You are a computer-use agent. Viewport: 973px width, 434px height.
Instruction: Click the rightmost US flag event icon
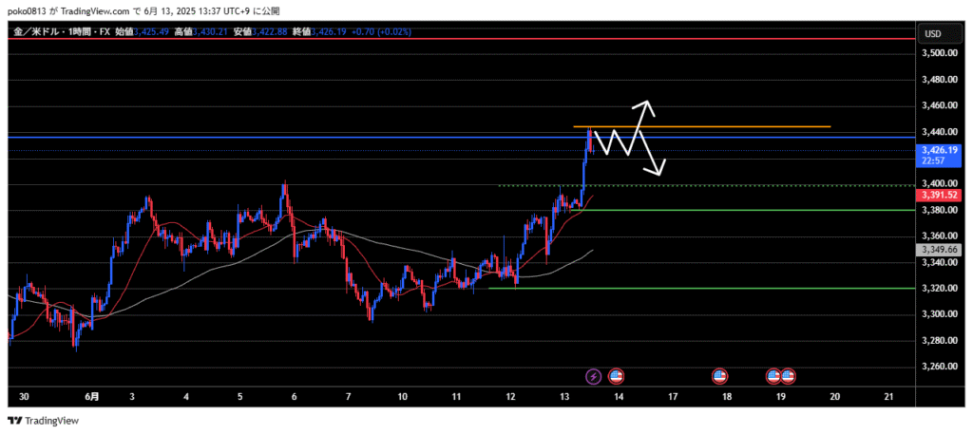click(788, 377)
